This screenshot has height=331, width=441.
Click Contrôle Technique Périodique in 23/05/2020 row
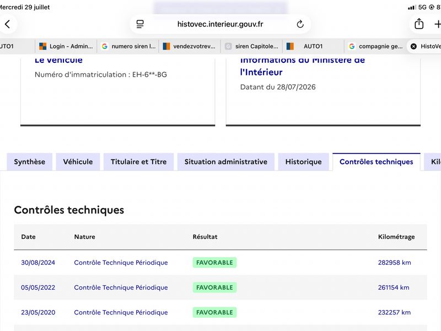(x=121, y=312)
